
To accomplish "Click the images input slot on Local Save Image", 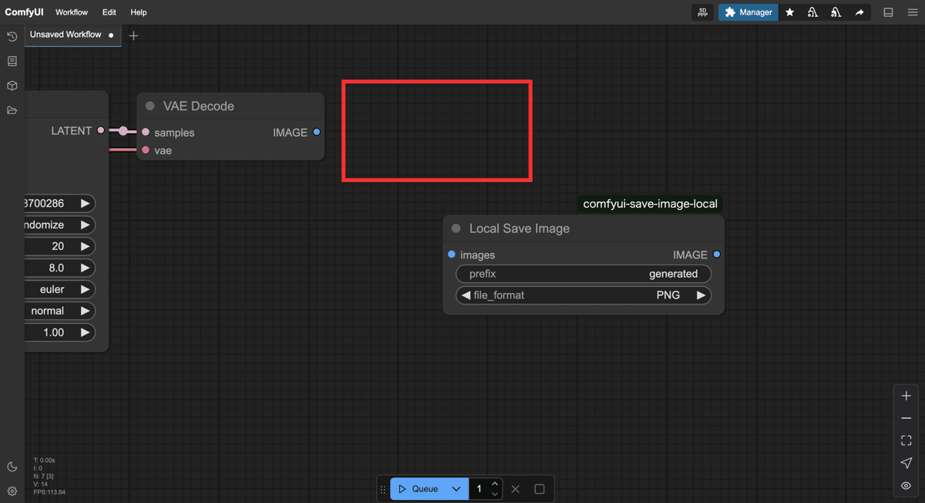I will 452,255.
